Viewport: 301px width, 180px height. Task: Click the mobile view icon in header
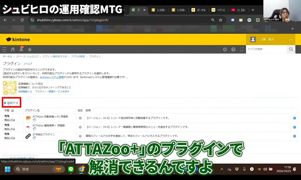241,49
